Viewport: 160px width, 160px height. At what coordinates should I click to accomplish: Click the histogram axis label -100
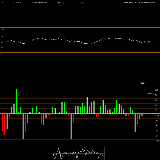(x=157, y=141)
